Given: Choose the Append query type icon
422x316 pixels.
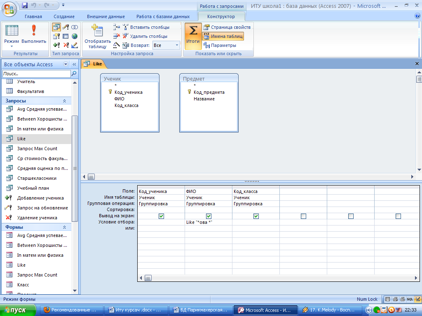Looking at the screenshot, I should 56,45.
